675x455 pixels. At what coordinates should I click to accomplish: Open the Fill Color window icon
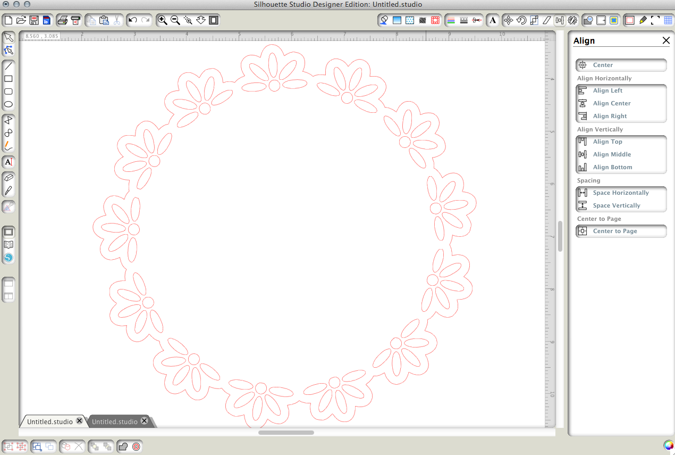[x=384, y=20]
